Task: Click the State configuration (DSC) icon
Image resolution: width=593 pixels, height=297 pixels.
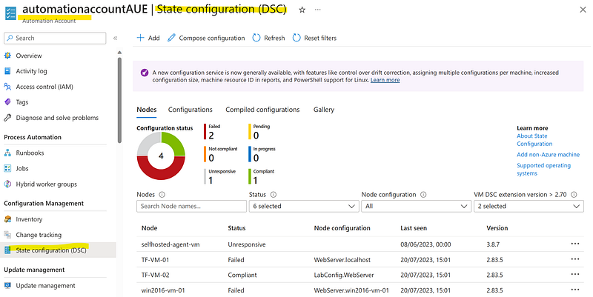Action: (x=7, y=250)
